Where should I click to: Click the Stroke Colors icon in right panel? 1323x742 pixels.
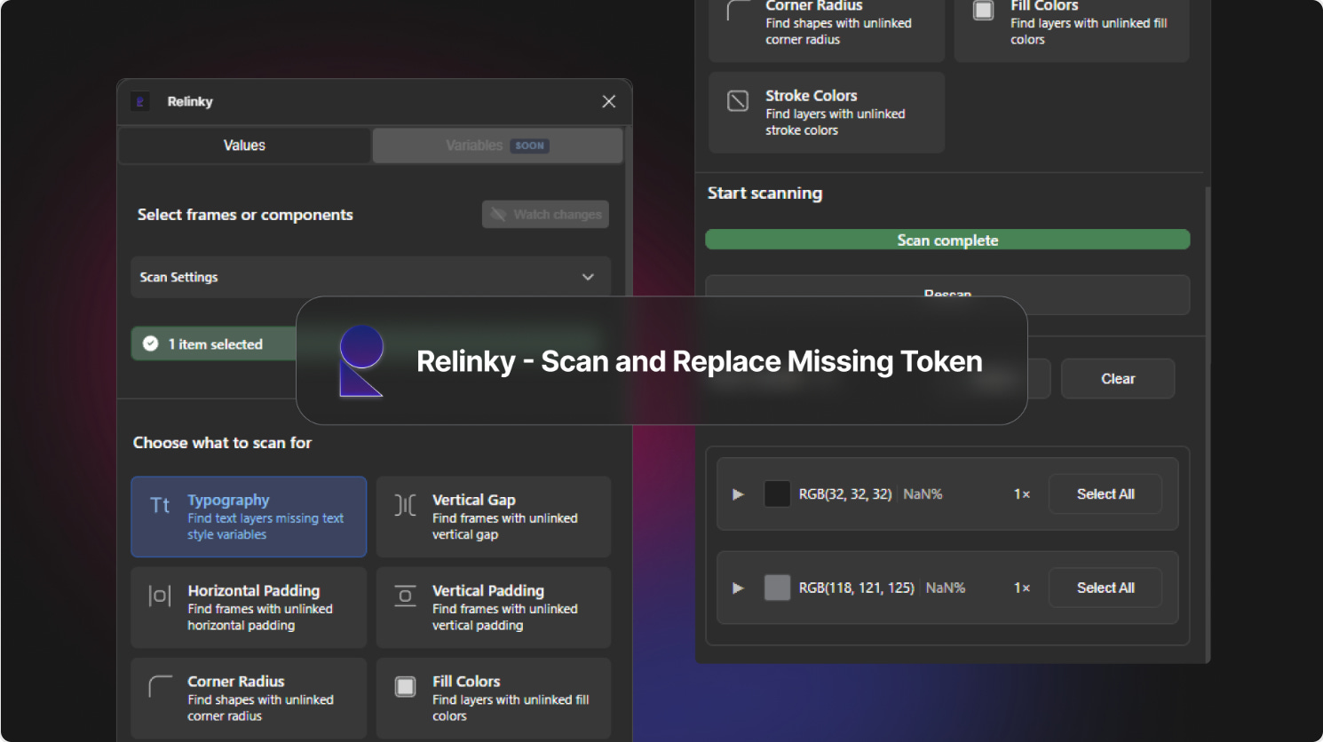pos(738,100)
